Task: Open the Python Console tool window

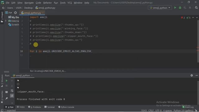Action: point(66,107)
